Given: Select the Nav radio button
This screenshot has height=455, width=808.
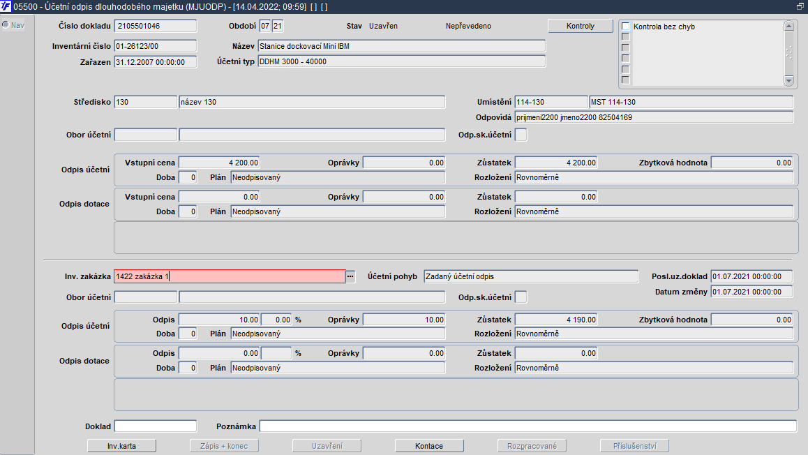Looking at the screenshot, I should [x=6, y=24].
